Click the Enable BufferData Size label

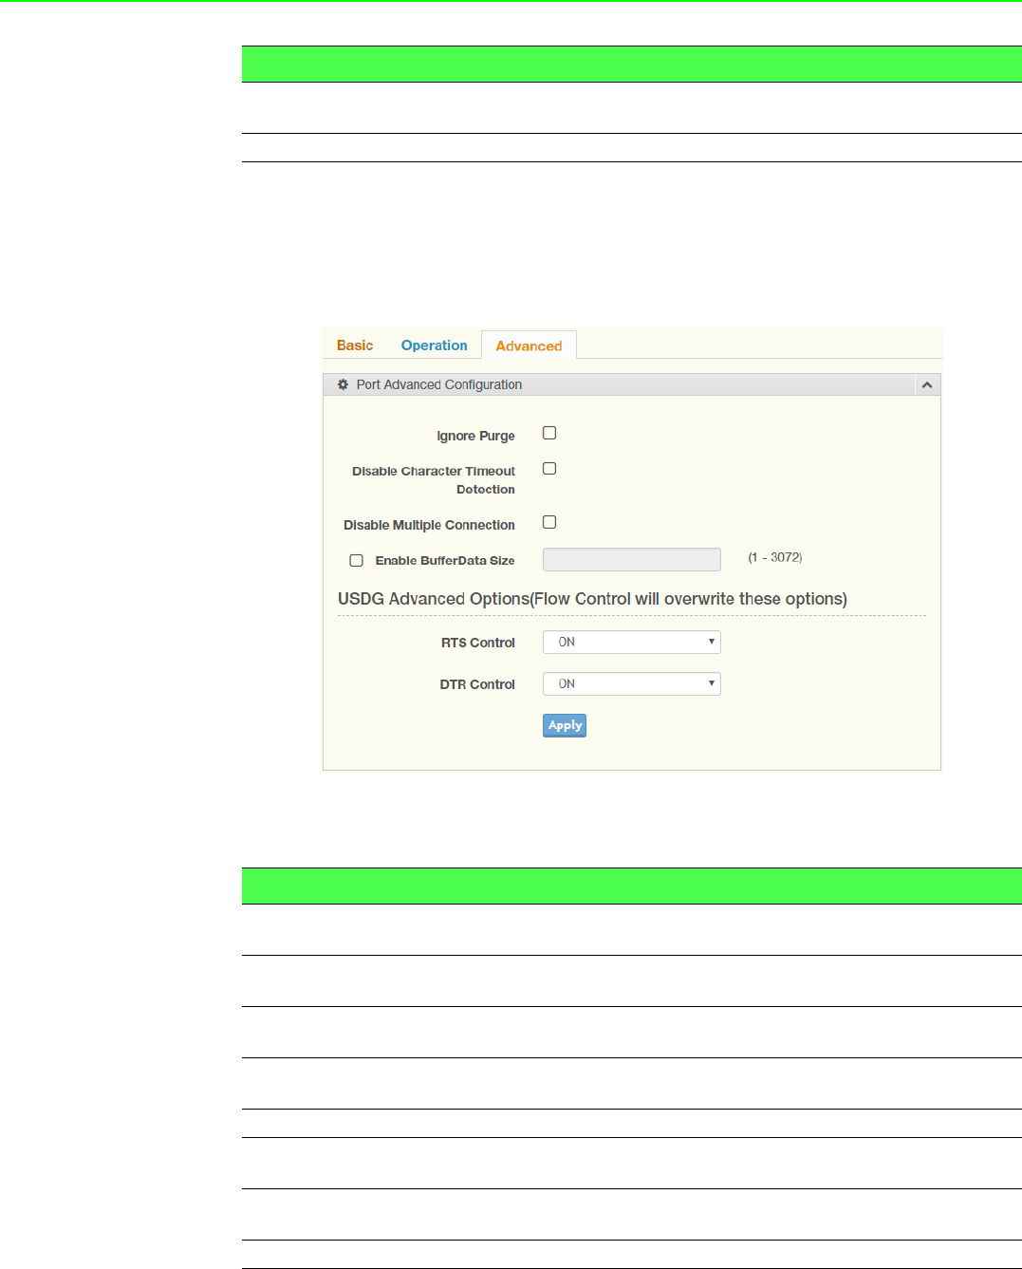pyautogui.click(x=445, y=561)
